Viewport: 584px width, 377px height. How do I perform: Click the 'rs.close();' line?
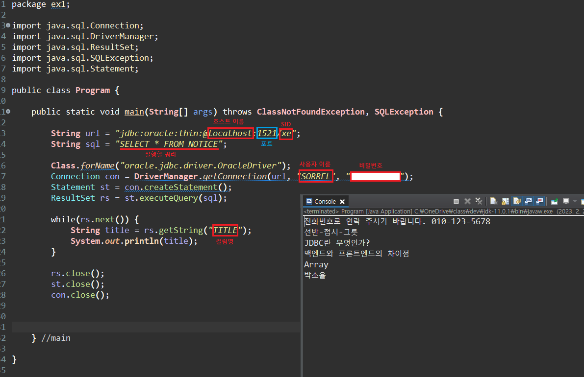pos(77,274)
